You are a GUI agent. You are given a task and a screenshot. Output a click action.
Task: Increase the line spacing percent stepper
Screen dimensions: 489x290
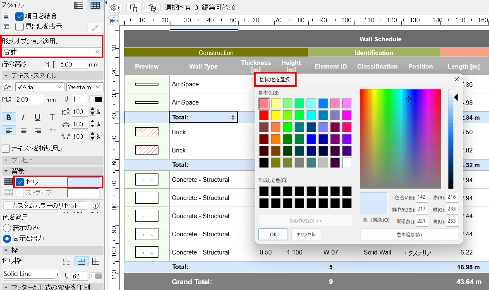92,109
